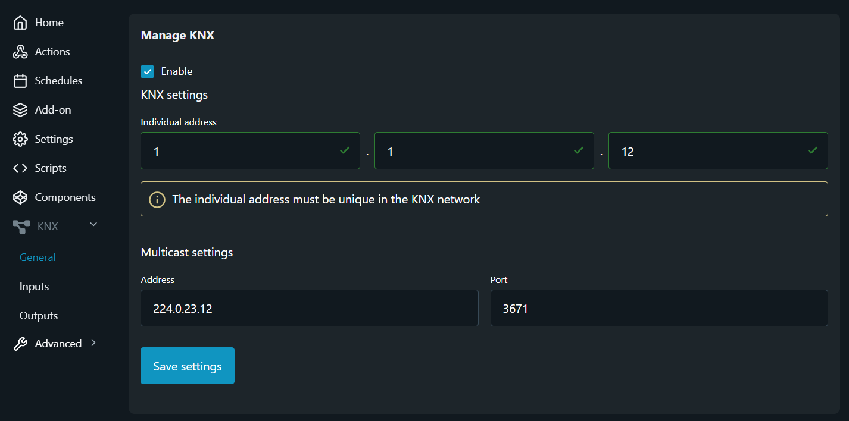
Task: Edit the third individual address field showing 12
Action: pyautogui.click(x=708, y=151)
